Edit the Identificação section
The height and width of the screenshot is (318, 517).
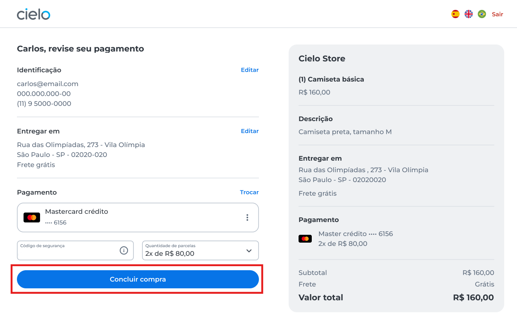click(x=250, y=70)
